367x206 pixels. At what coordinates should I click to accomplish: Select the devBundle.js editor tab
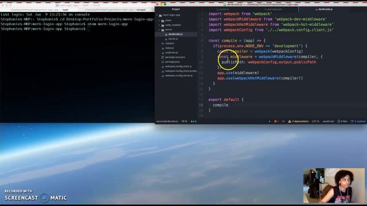[x=323, y=9]
